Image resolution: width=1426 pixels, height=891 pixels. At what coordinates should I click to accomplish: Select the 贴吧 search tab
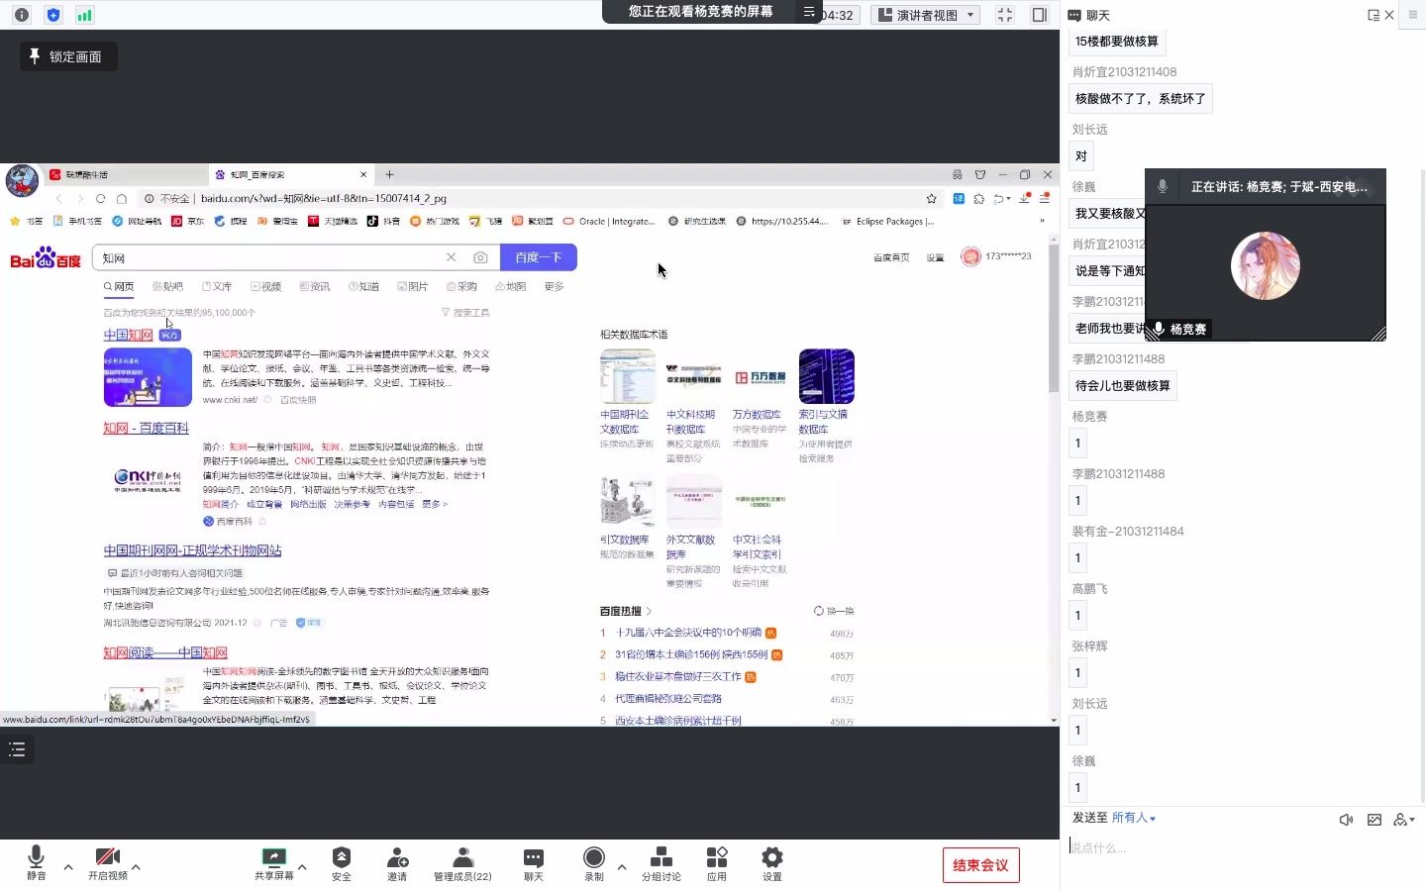pyautogui.click(x=167, y=286)
